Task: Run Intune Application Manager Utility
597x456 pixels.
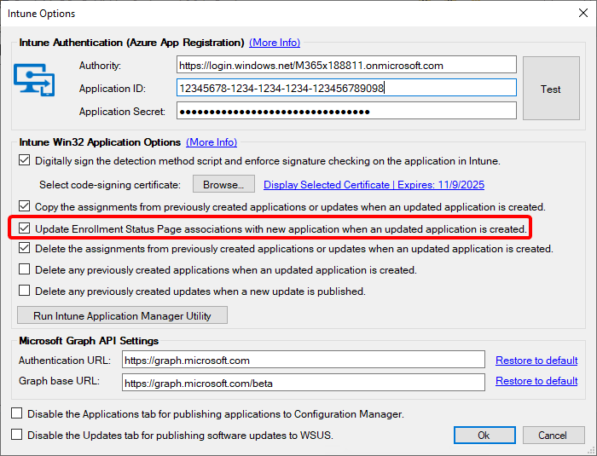Action: coord(122,315)
